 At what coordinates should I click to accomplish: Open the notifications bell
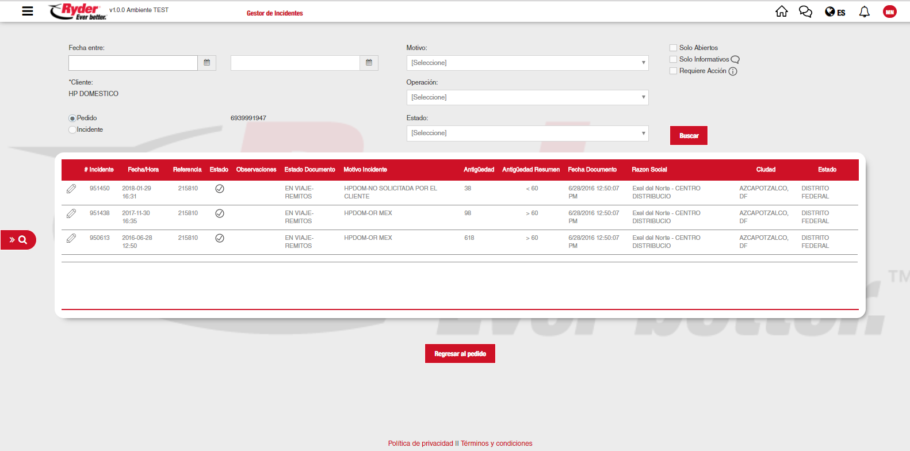click(x=864, y=12)
